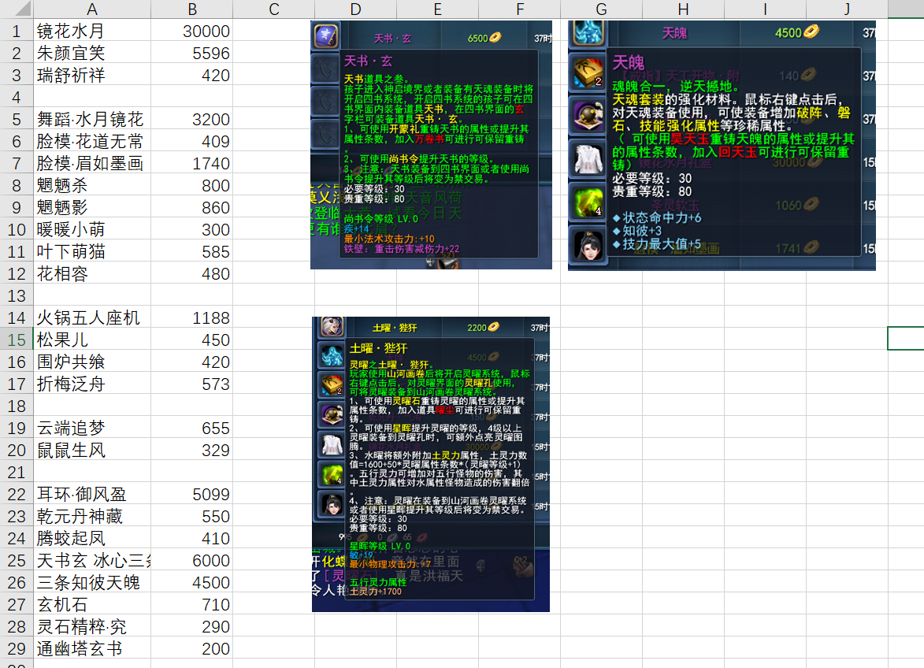Click the cell with value 1188
This screenshot has width=924, height=668.
click(x=192, y=318)
